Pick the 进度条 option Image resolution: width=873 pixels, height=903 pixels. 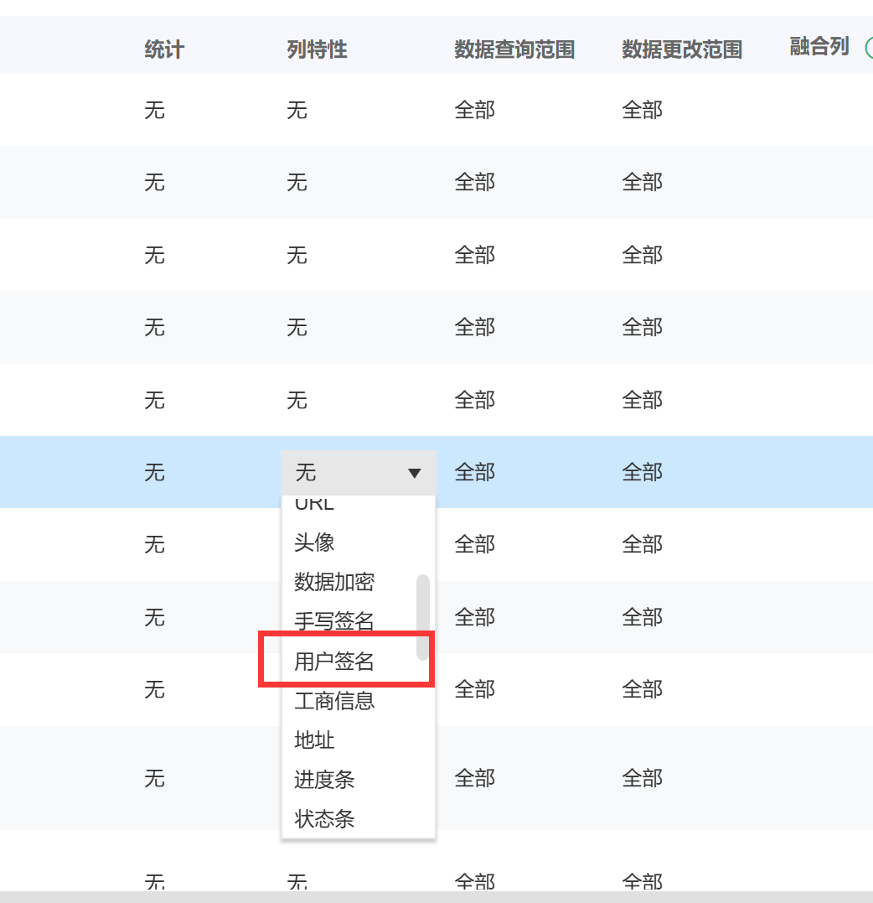[x=324, y=780]
